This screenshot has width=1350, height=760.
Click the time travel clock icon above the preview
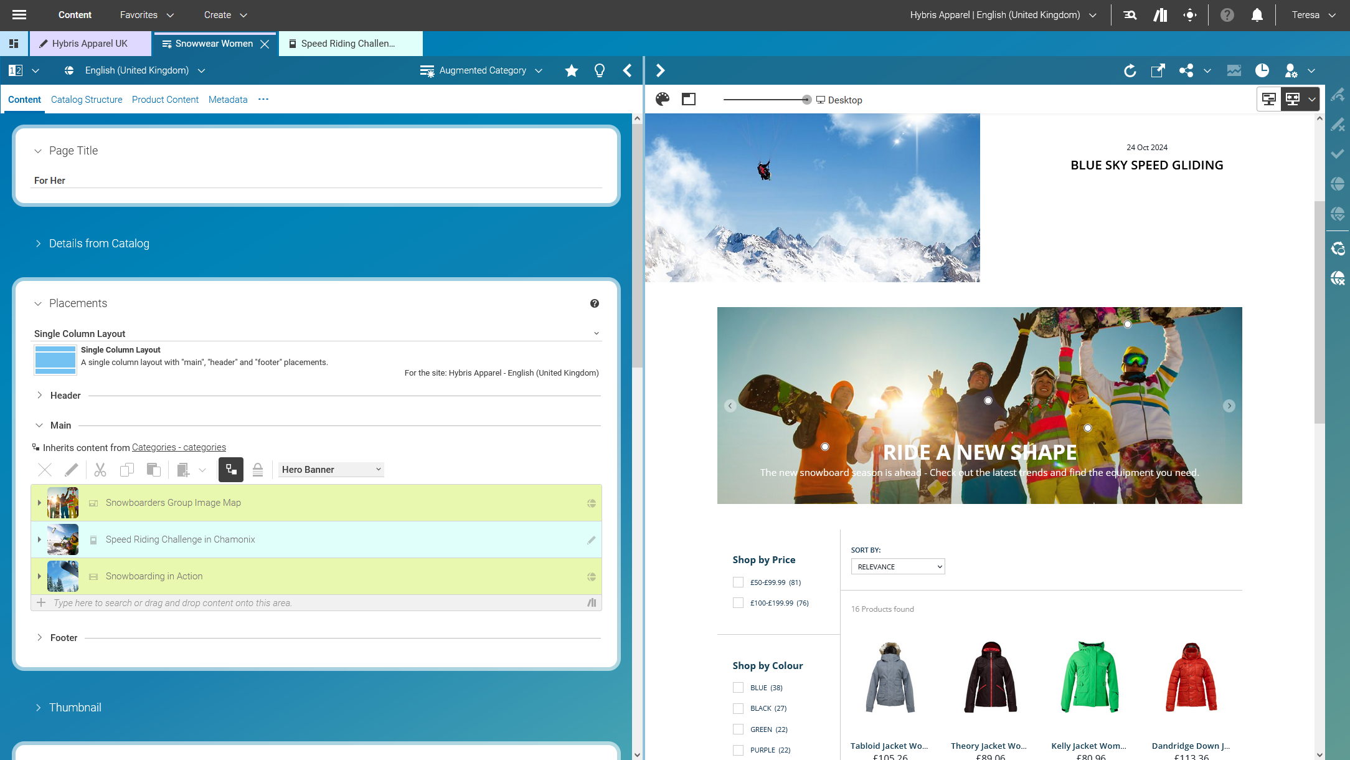(x=1262, y=70)
